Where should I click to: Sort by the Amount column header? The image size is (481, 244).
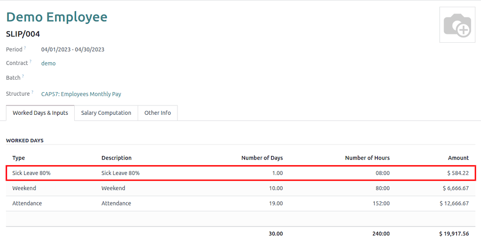458,158
